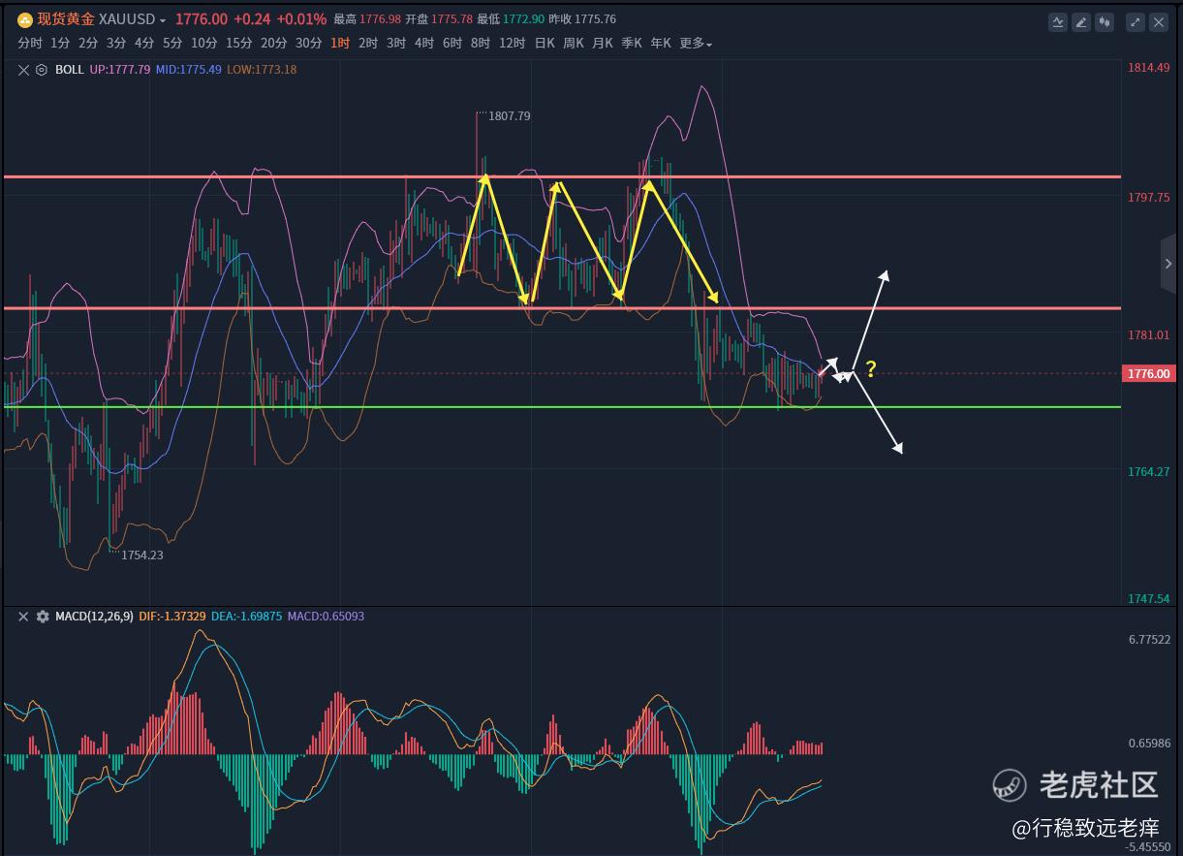
Task: Select the 8时 timeframe
Action: click(x=481, y=44)
